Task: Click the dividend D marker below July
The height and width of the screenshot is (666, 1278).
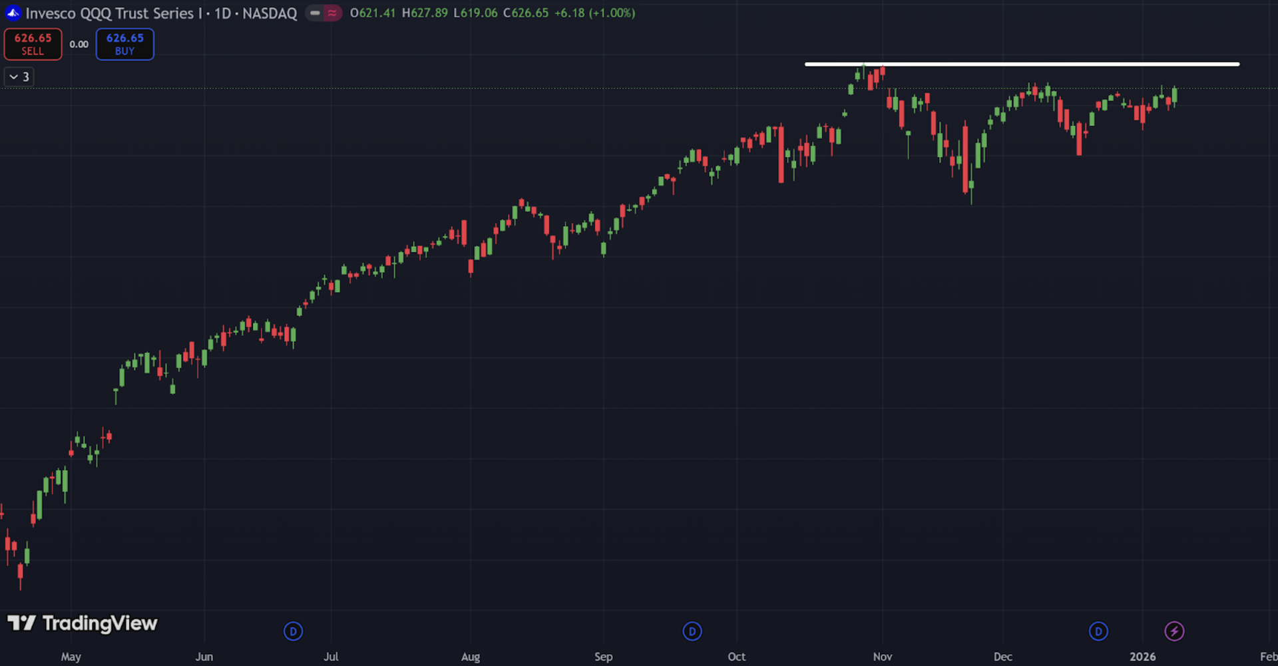Action: pyautogui.click(x=293, y=631)
